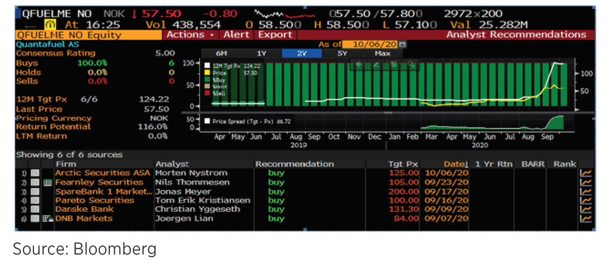Viewport: 608px width, 265px height.
Task: Tick the Pareto Securities row checkbox
Action: [x=36, y=200]
